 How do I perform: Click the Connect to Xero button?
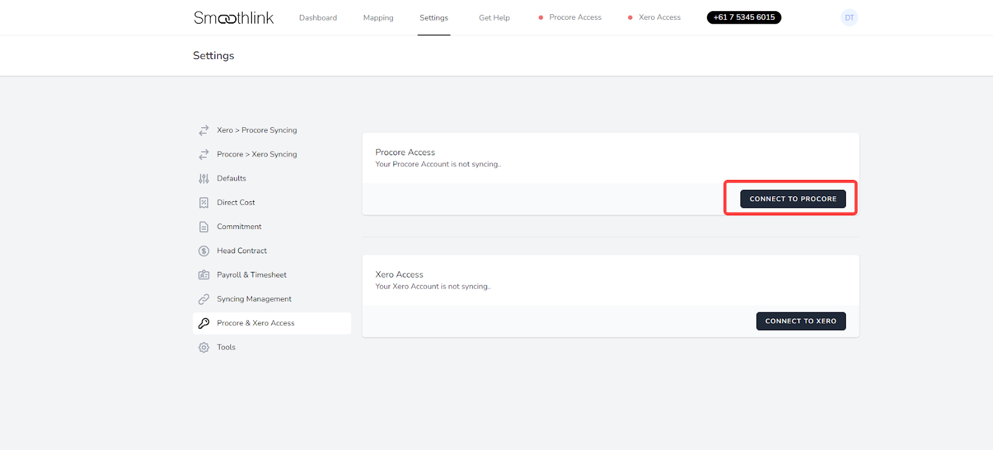pyautogui.click(x=801, y=321)
